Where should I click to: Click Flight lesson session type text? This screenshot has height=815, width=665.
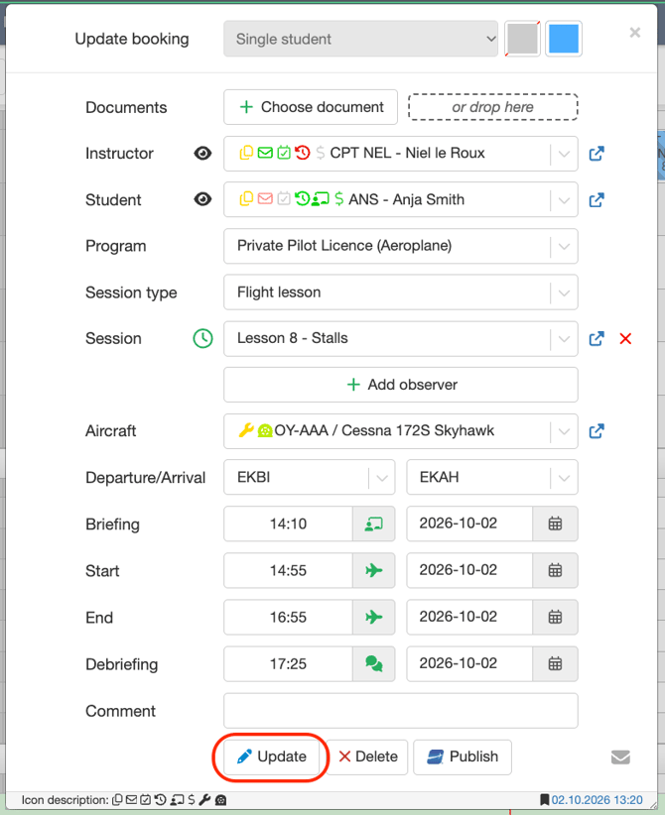(x=279, y=292)
